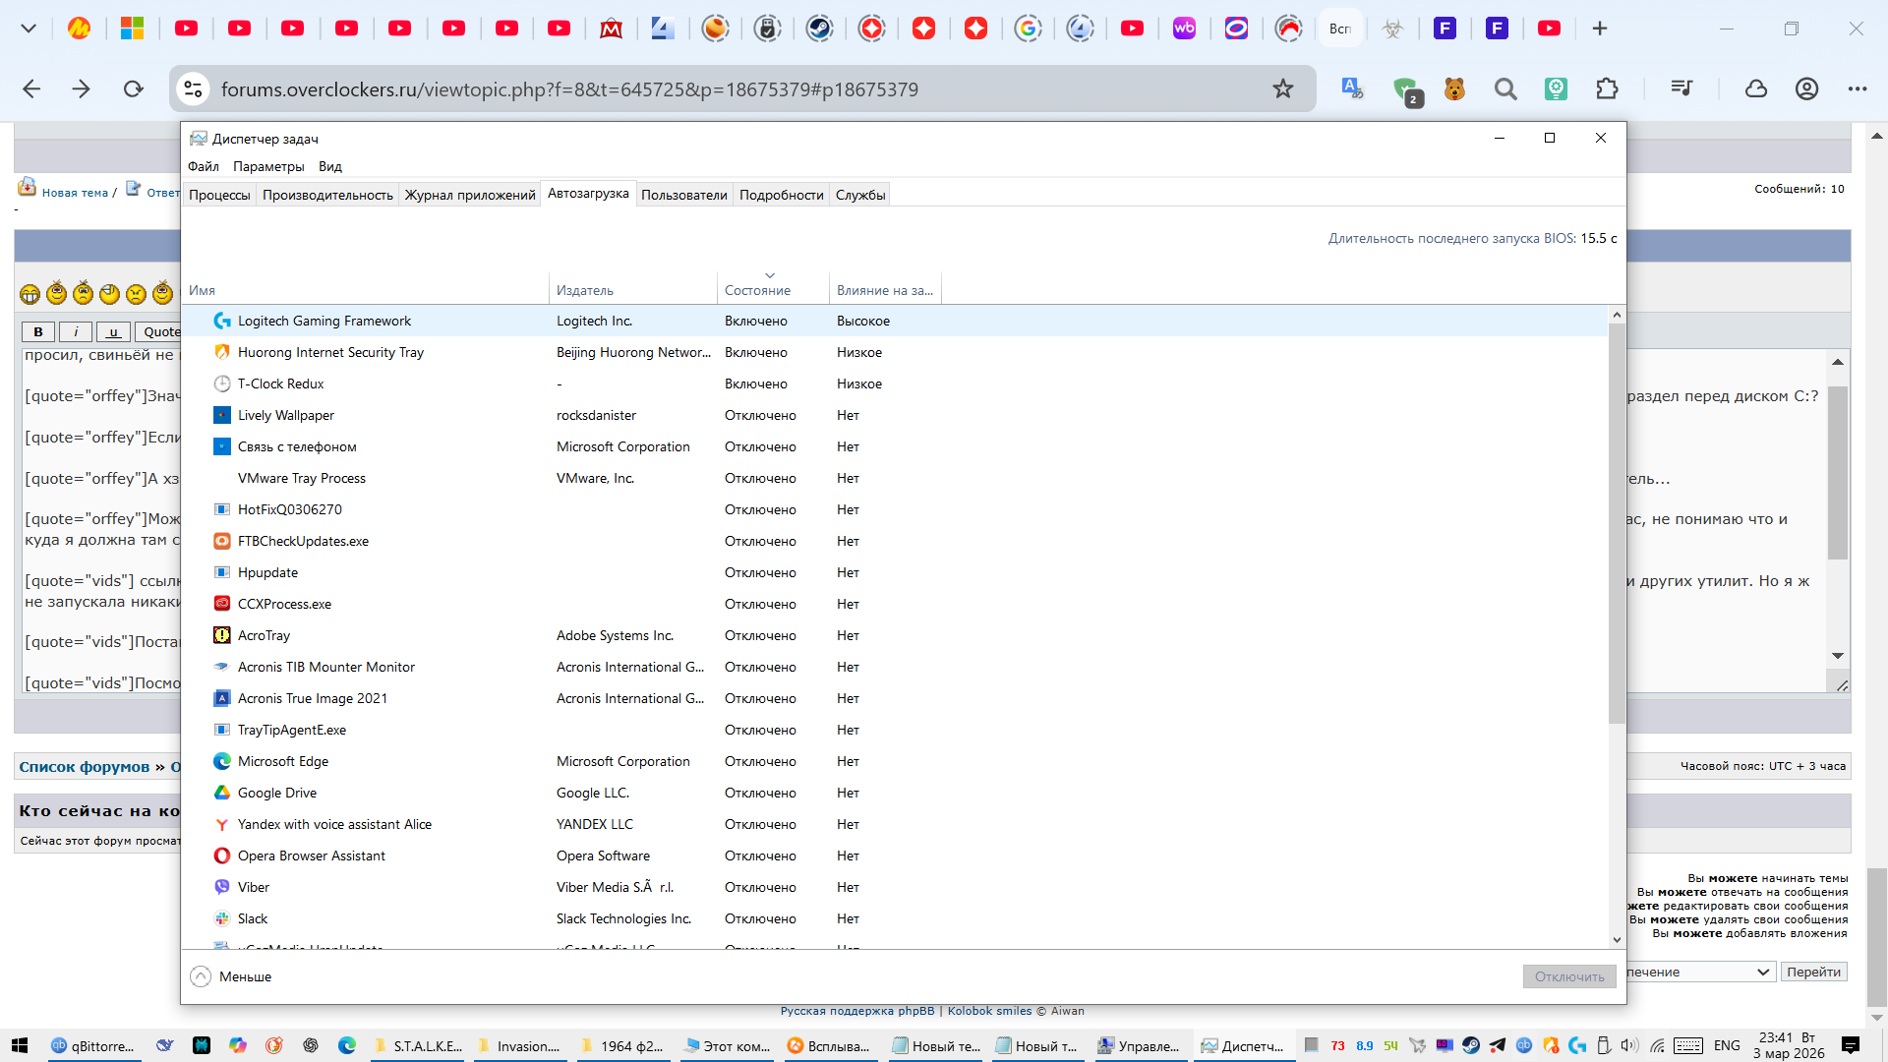The image size is (1888, 1062).
Task: Click the Logitech Gaming Framework icon
Action: [222, 321]
